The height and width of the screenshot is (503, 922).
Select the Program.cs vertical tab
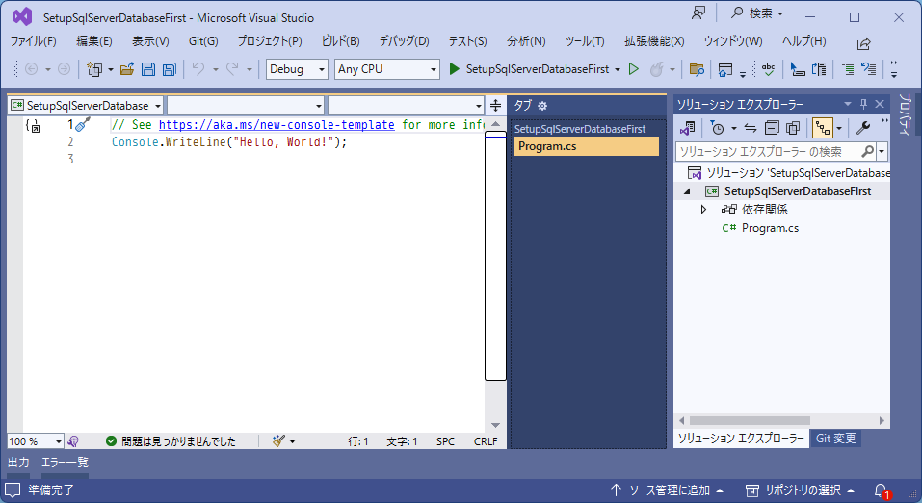click(x=587, y=146)
